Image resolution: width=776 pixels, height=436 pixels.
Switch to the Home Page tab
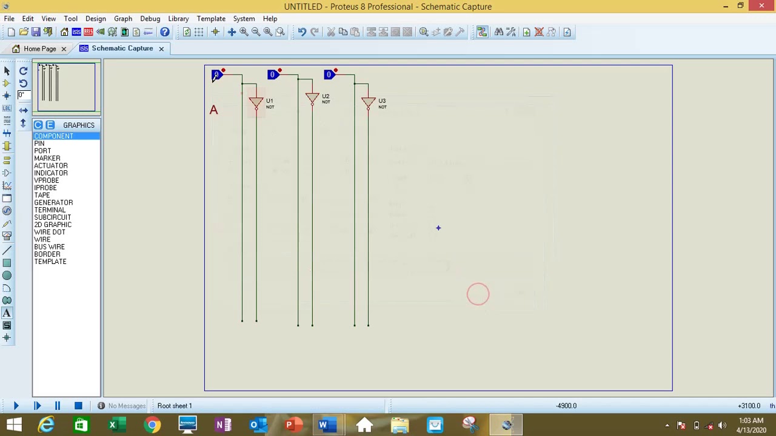(x=40, y=48)
